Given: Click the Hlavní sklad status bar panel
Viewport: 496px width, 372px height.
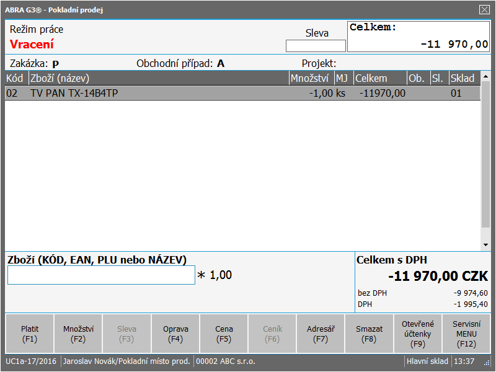Looking at the screenshot, I should (427, 361).
